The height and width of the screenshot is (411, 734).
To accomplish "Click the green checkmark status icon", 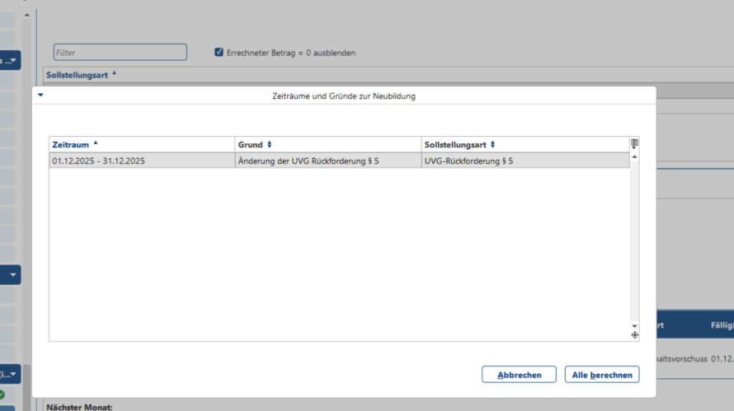I will click(2, 395).
